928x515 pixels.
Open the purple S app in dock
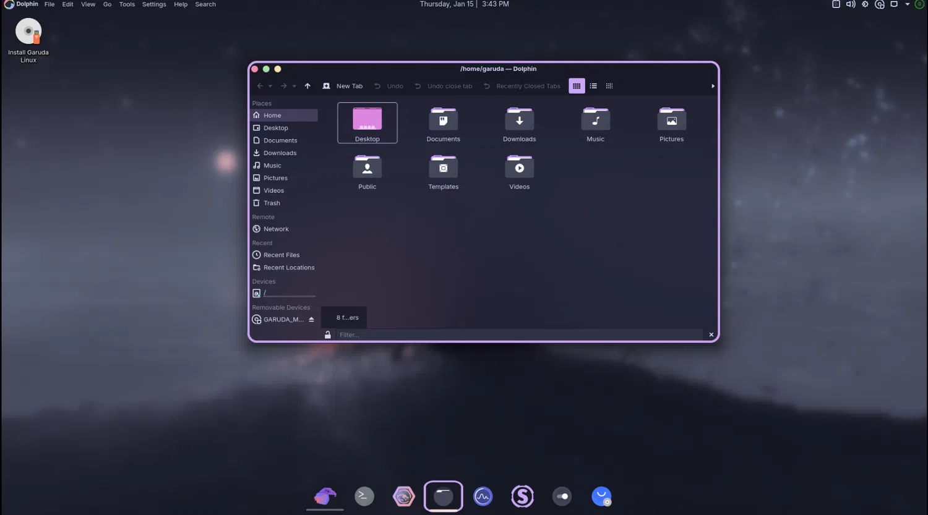click(x=523, y=496)
